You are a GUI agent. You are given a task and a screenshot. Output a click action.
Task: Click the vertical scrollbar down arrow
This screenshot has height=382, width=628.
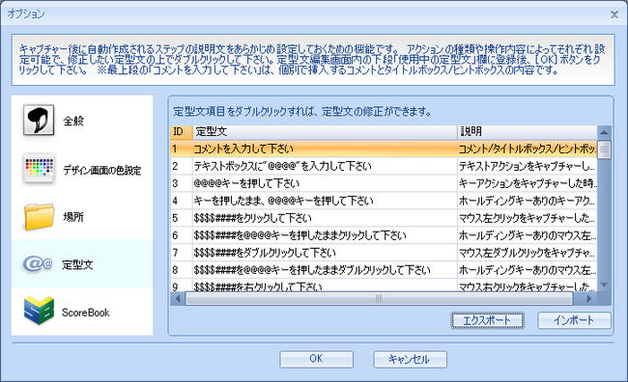coord(604,285)
